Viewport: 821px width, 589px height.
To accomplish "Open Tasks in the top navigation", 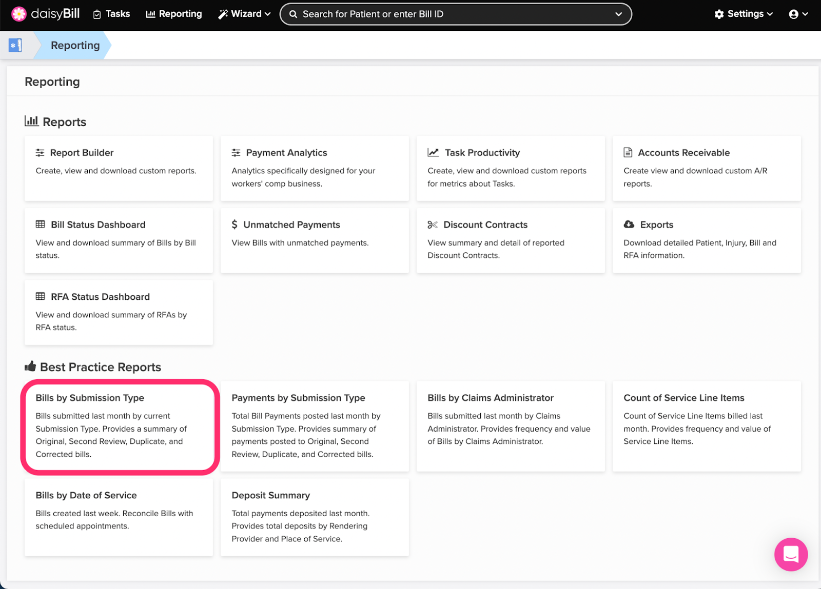I will [111, 14].
